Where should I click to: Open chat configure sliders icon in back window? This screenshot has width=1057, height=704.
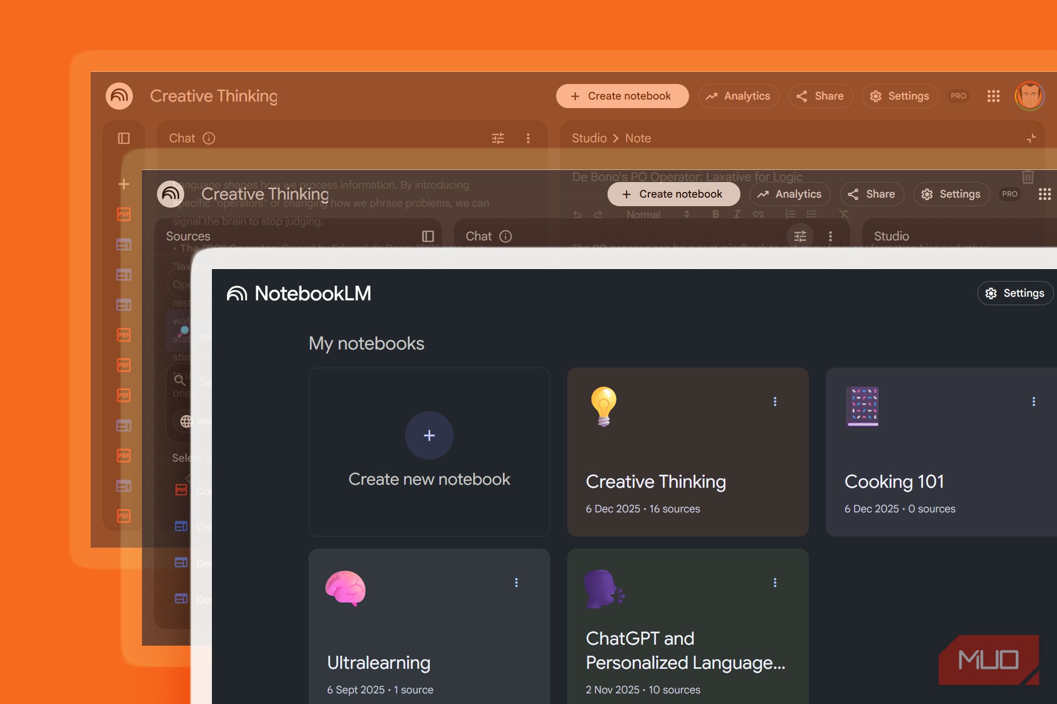[x=498, y=138]
